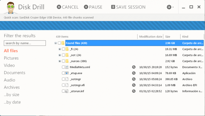The height and width of the screenshot is (116, 205).
Task: Select the _utorun.inf file name
Action: [x=77, y=91]
